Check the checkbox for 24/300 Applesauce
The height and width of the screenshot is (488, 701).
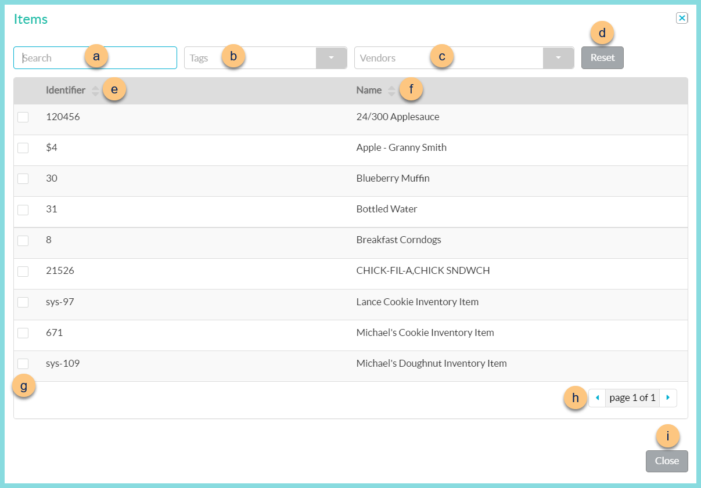[23, 117]
